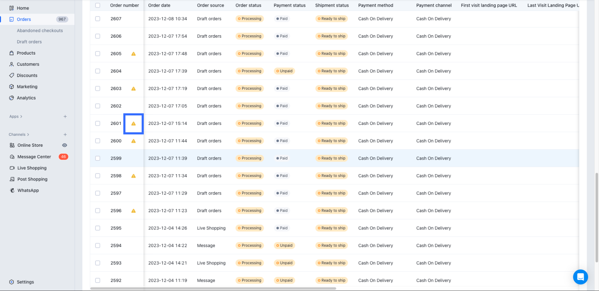Click the Discounts tag icon
This screenshot has height=291, width=599.
(12, 76)
